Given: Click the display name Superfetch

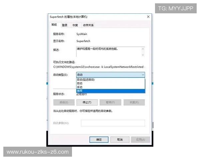Looking at the screenshot, I should click(83, 41).
